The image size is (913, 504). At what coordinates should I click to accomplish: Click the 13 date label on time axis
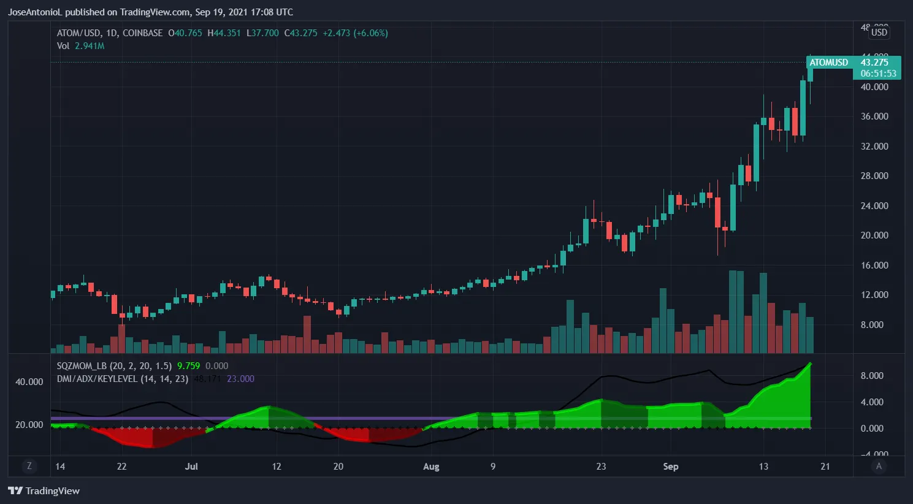(x=763, y=467)
